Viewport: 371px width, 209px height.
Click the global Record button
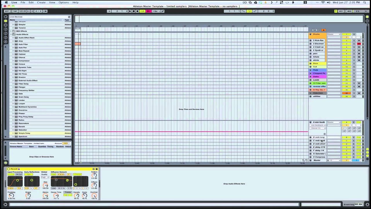137,11
